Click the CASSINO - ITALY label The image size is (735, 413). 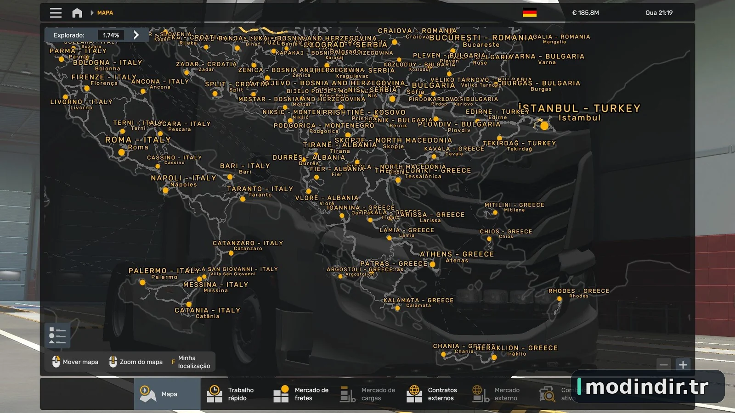[174, 157]
